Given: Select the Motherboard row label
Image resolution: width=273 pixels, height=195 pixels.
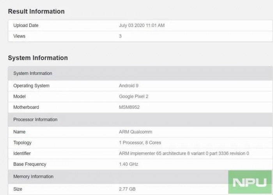Looking at the screenshot, I should pos(26,107).
